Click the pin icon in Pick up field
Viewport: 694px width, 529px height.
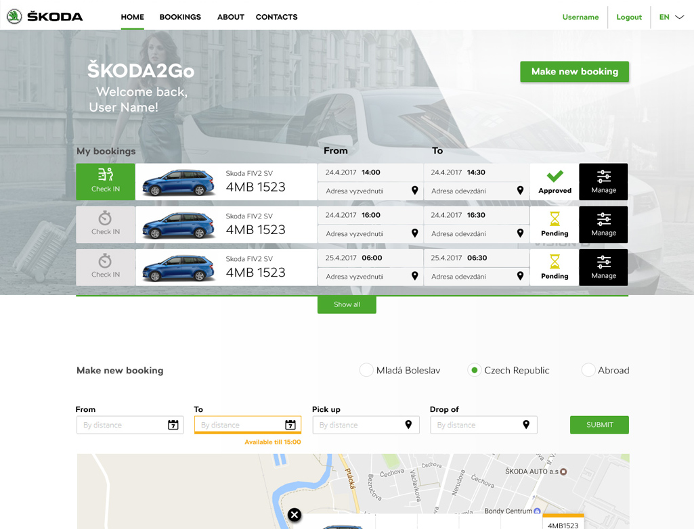pos(408,425)
